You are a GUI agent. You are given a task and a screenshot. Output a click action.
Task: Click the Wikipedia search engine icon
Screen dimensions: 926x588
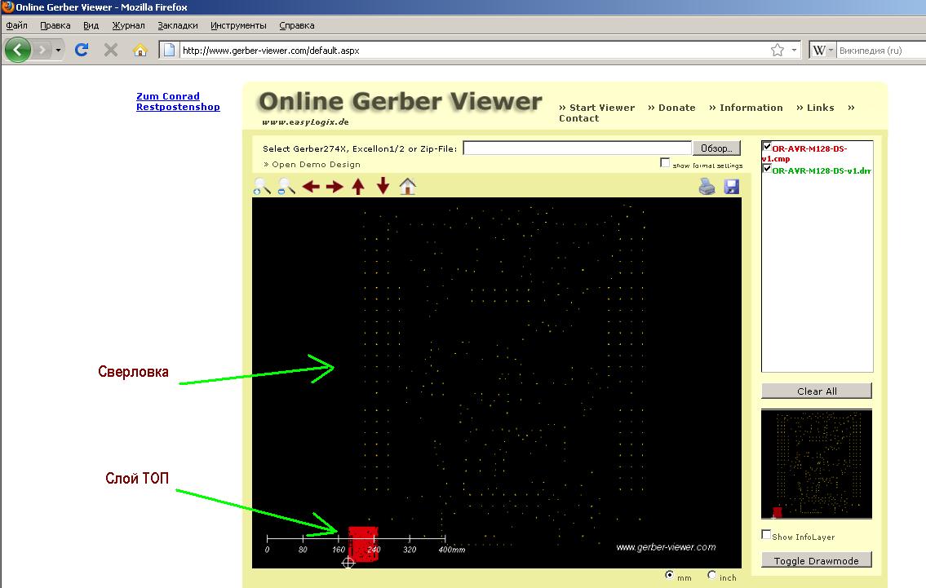pos(818,51)
